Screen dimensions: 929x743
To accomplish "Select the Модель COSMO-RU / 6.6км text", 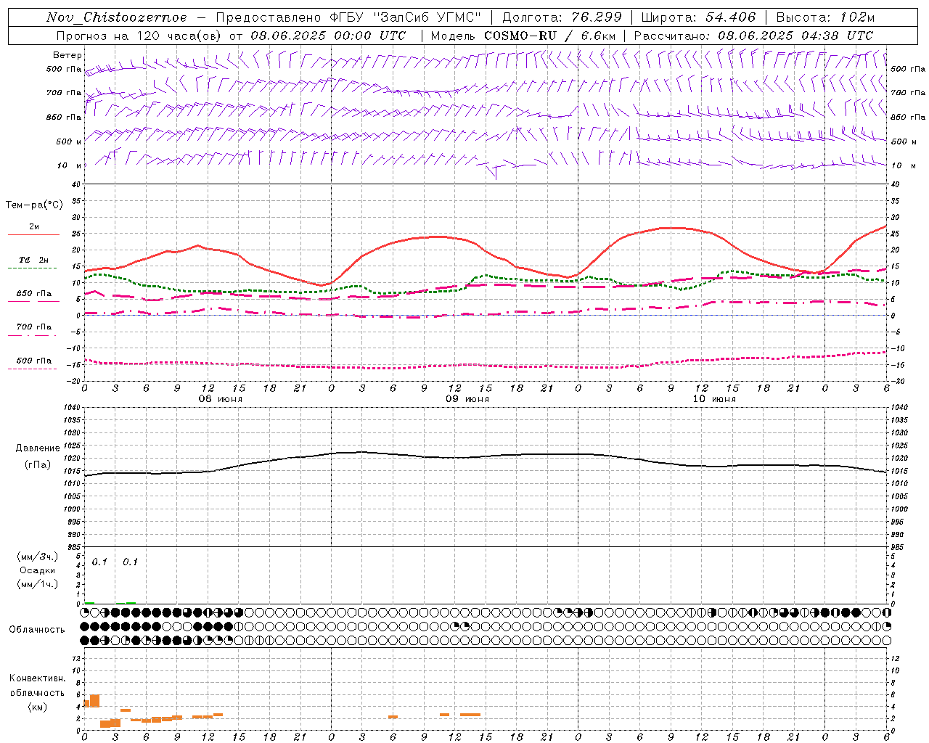I will click(523, 36).
